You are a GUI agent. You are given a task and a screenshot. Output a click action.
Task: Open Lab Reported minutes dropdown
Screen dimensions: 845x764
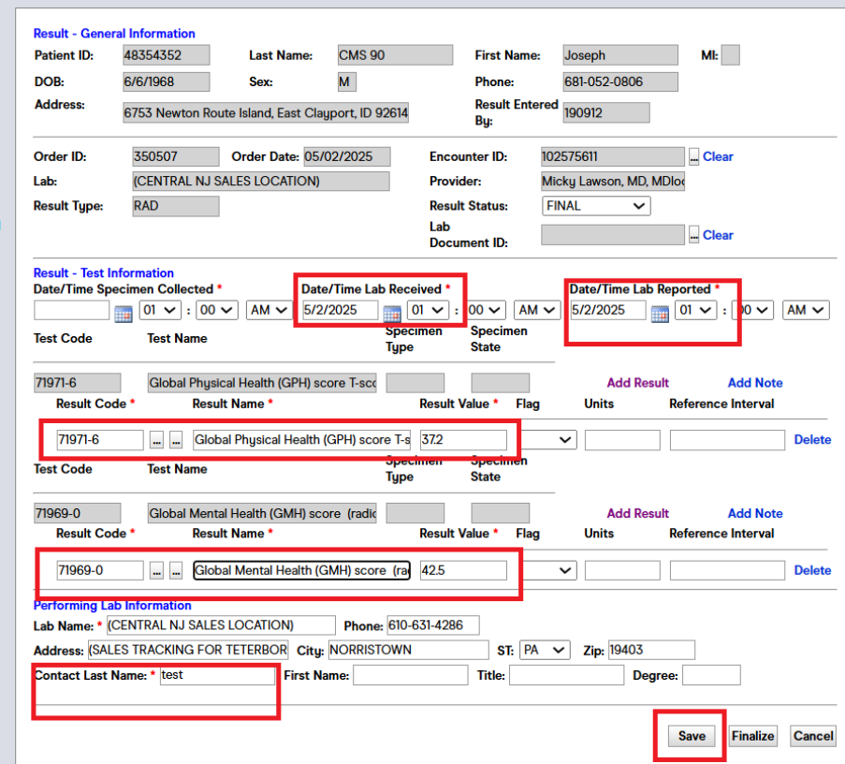(x=753, y=310)
